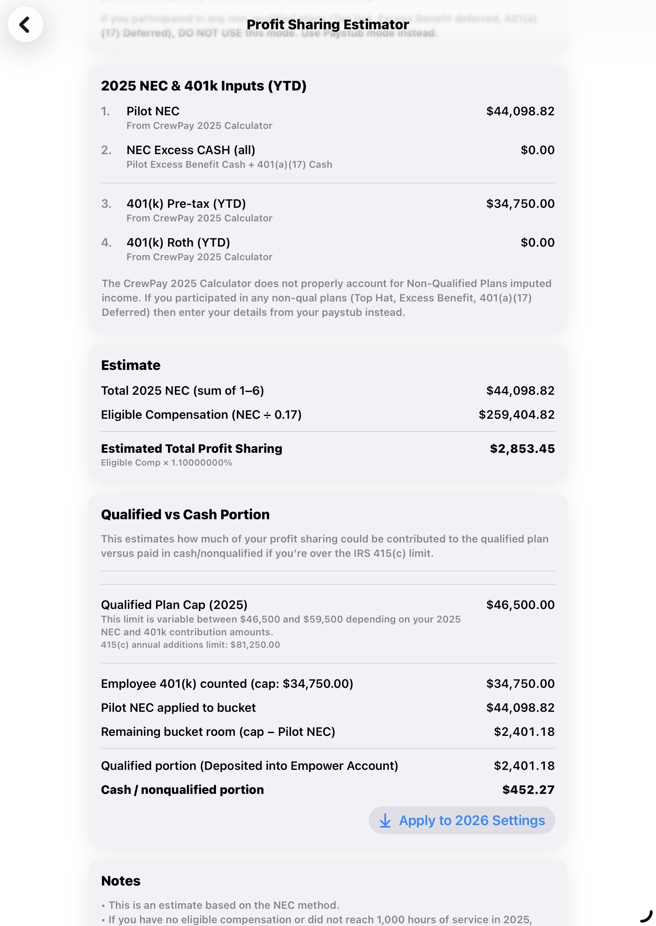Image resolution: width=656 pixels, height=926 pixels.
Task: Select the Total 2025 NEC row
Action: [x=328, y=390]
